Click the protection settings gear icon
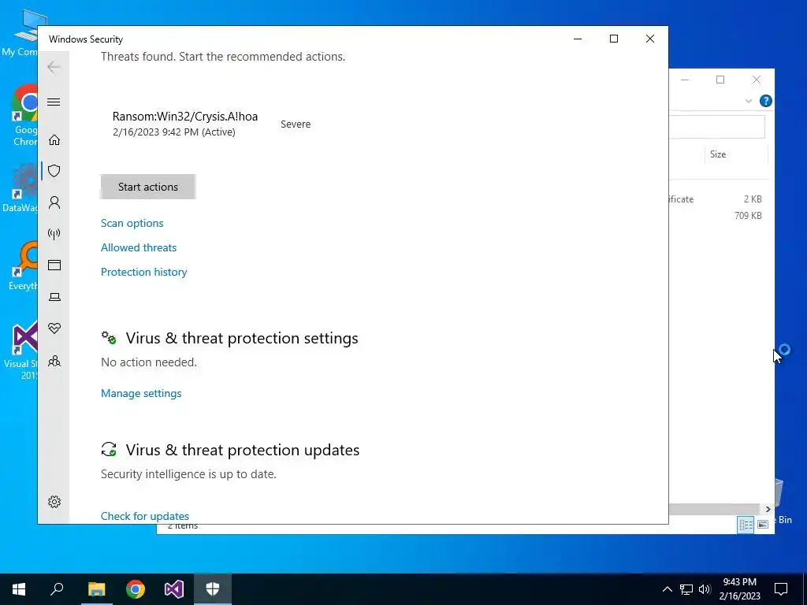The height and width of the screenshot is (605, 807). point(109,338)
